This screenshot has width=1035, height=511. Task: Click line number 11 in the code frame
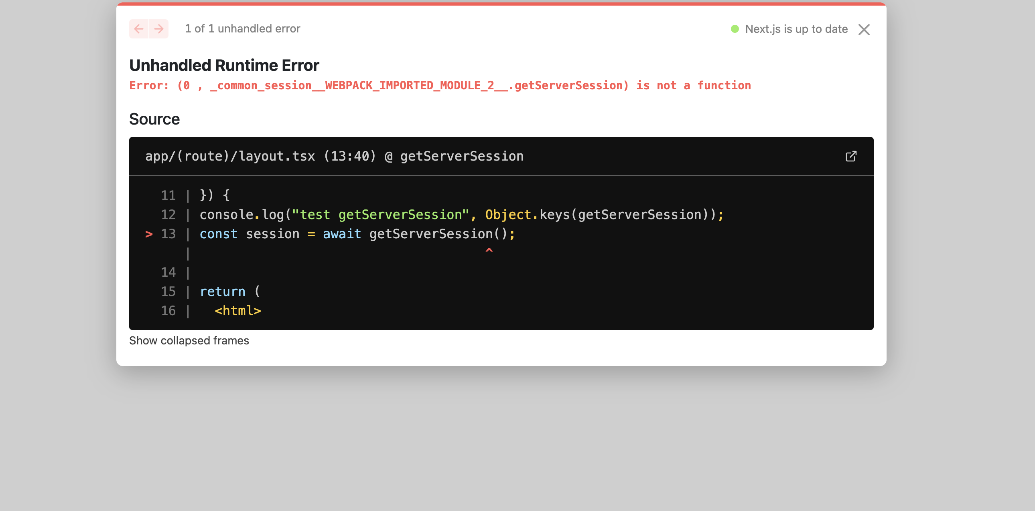[168, 195]
